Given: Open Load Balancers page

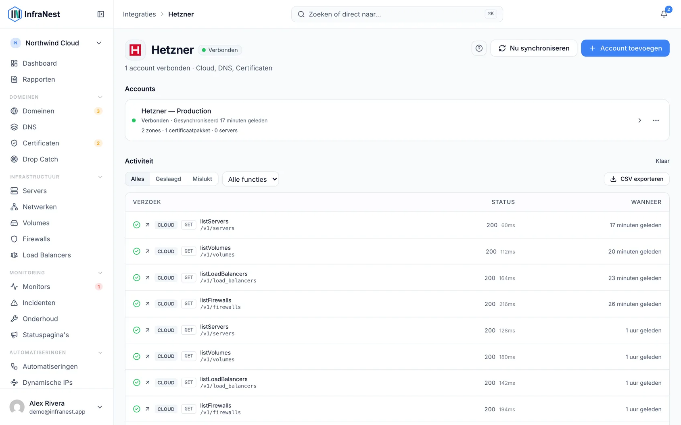Looking at the screenshot, I should pos(56,255).
